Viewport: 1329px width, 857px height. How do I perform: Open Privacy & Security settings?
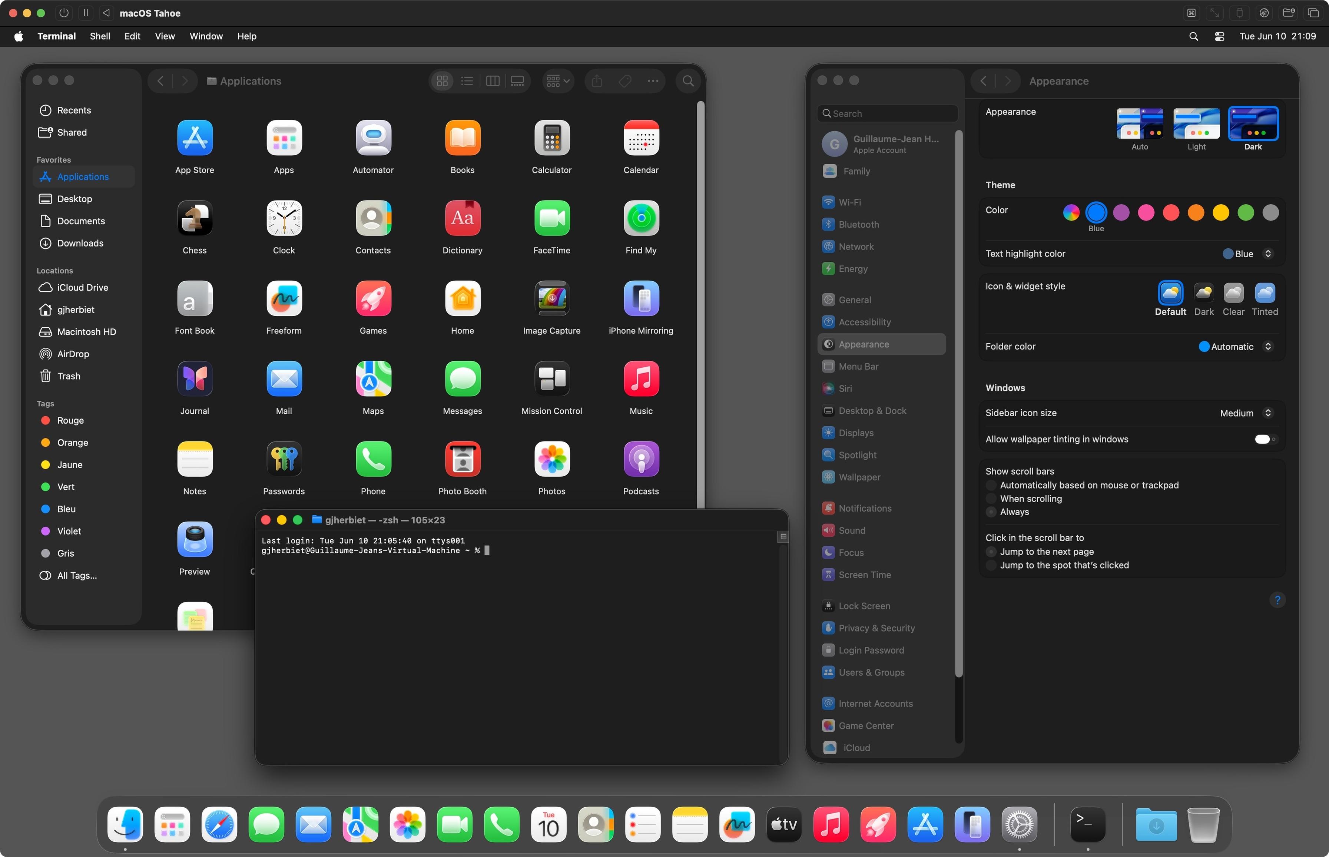pyautogui.click(x=882, y=628)
